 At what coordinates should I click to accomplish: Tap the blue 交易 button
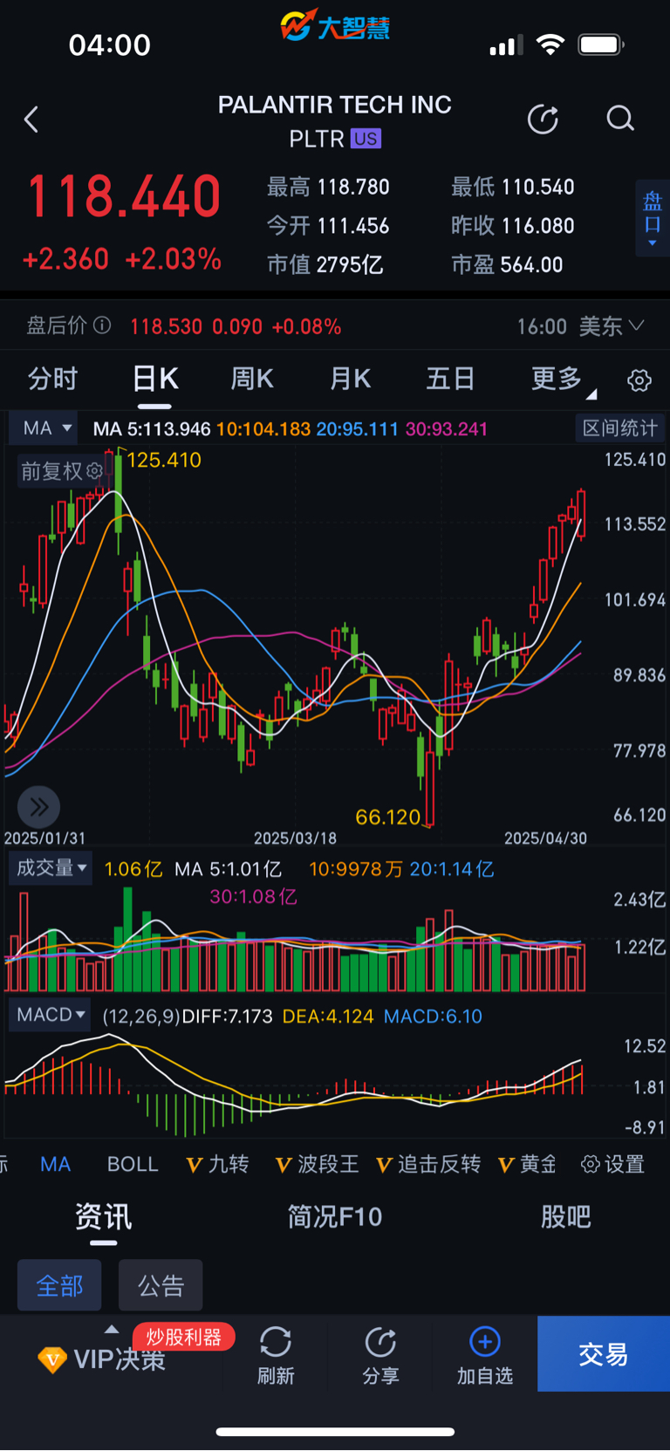[x=604, y=1354]
